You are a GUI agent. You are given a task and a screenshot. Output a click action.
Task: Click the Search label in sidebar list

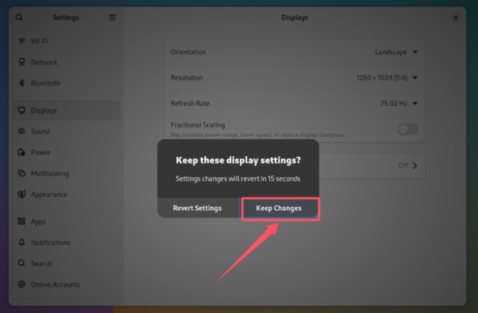[x=41, y=263]
